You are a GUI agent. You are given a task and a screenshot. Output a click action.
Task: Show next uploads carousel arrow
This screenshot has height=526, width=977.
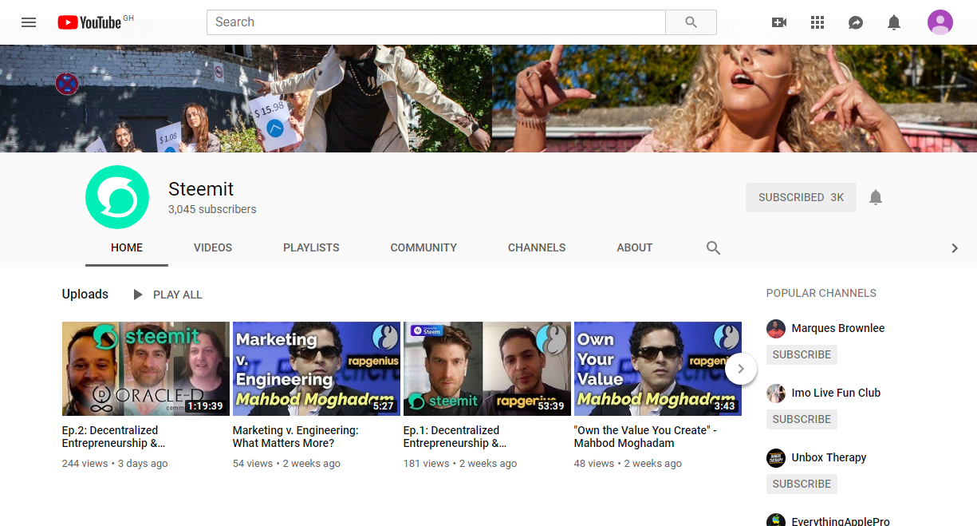tap(741, 369)
